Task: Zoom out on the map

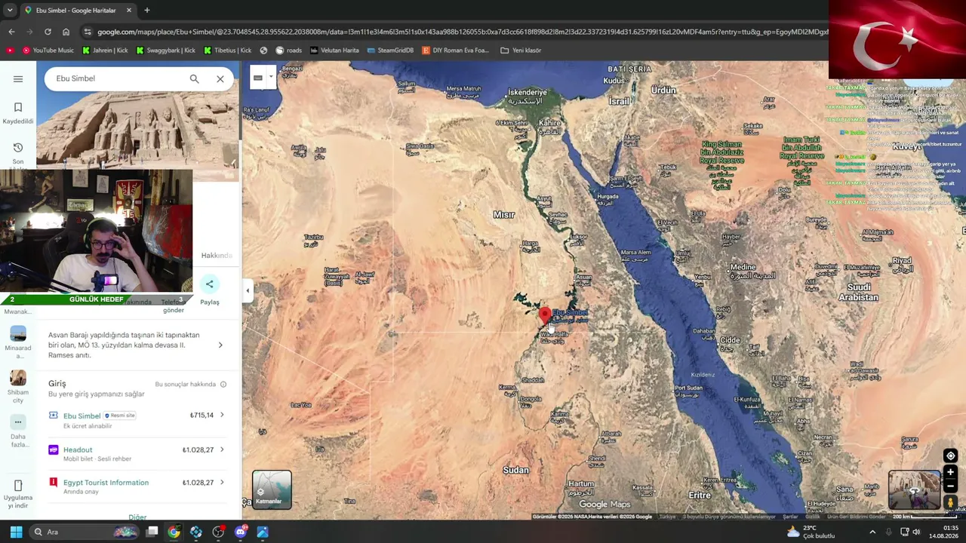Action: 950,485
